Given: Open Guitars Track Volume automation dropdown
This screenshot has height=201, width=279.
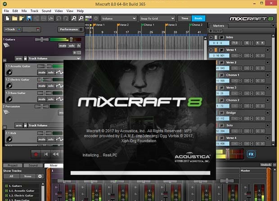Looking at the screenshot, I should click(x=54, y=59).
